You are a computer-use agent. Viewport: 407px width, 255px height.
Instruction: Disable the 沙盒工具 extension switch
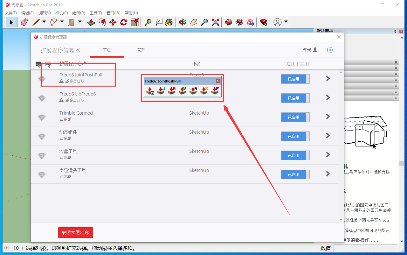[295, 155]
